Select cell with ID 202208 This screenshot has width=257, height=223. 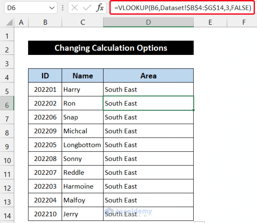pos(45,159)
